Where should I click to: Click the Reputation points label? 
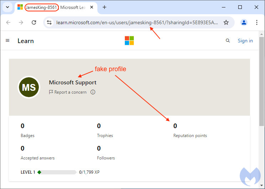click(190, 136)
